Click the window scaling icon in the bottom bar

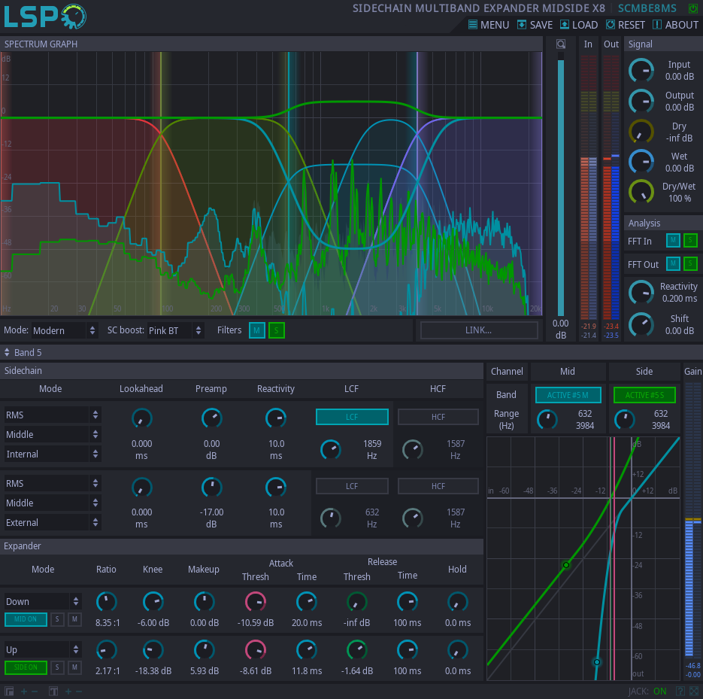tap(9, 691)
